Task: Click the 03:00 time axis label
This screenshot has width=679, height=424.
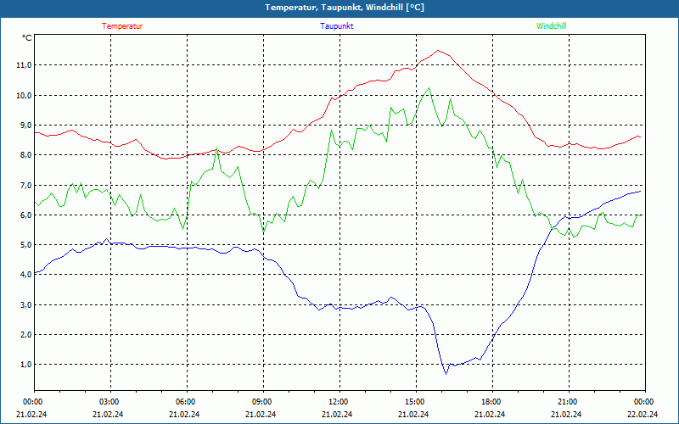Action: (109, 402)
